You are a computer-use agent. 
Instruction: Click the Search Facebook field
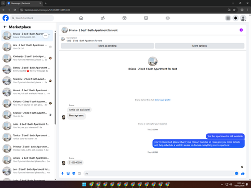point(32,18)
